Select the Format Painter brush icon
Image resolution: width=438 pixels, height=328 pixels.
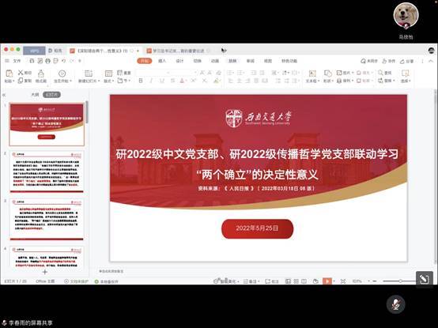(x=41, y=74)
